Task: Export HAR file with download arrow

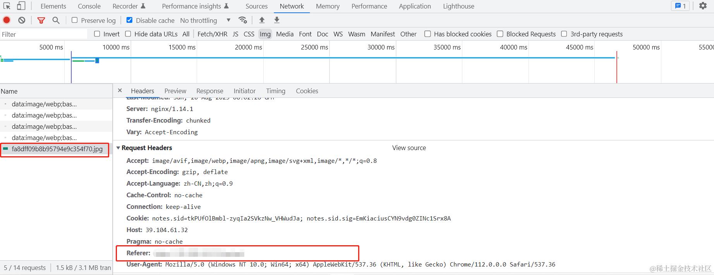Action: coord(276,20)
